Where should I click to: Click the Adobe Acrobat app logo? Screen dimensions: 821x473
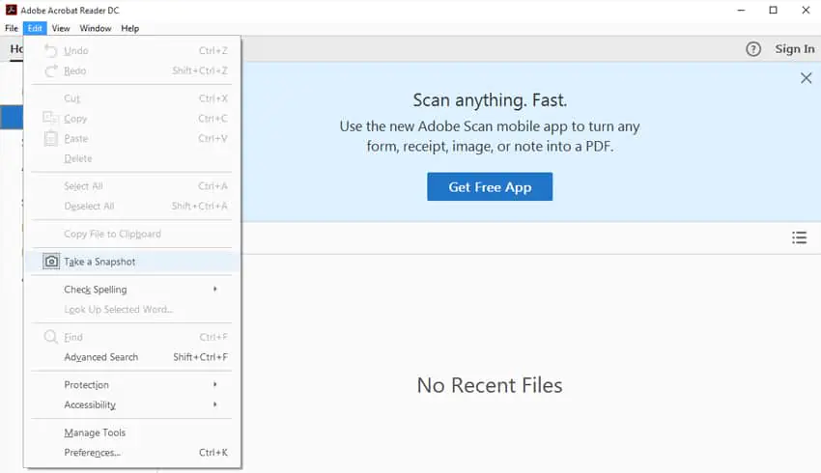pyautogui.click(x=11, y=10)
